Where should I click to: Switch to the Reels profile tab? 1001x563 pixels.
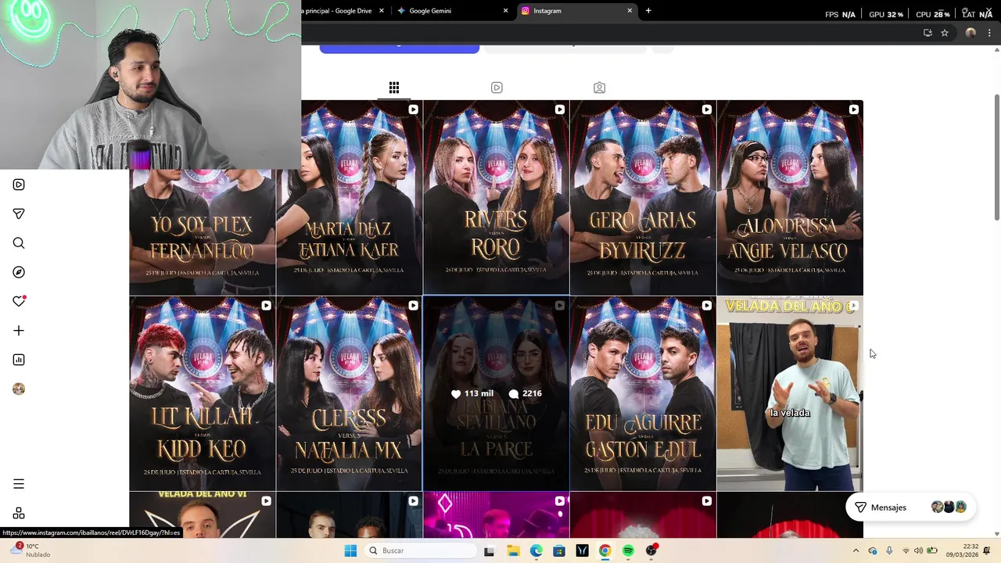497,88
